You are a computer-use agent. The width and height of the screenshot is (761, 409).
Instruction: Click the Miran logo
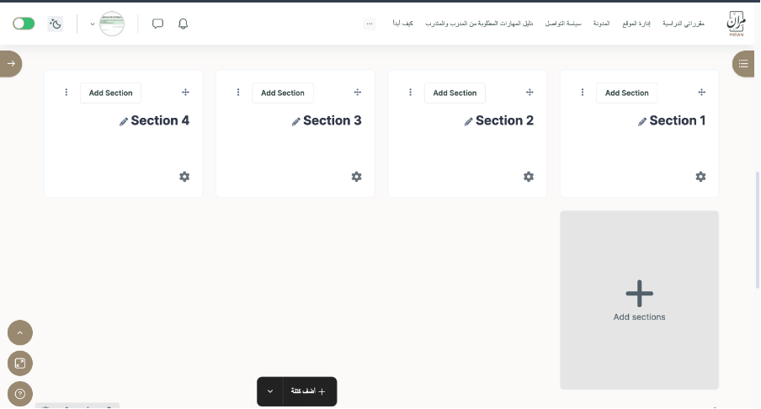[x=736, y=24]
